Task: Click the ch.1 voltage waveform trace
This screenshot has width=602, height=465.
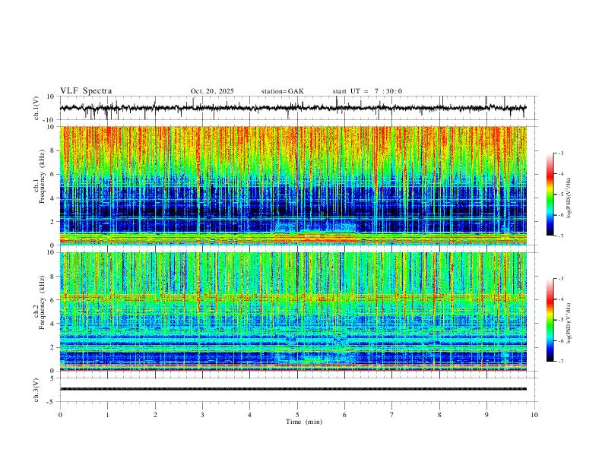Action: [x=293, y=108]
